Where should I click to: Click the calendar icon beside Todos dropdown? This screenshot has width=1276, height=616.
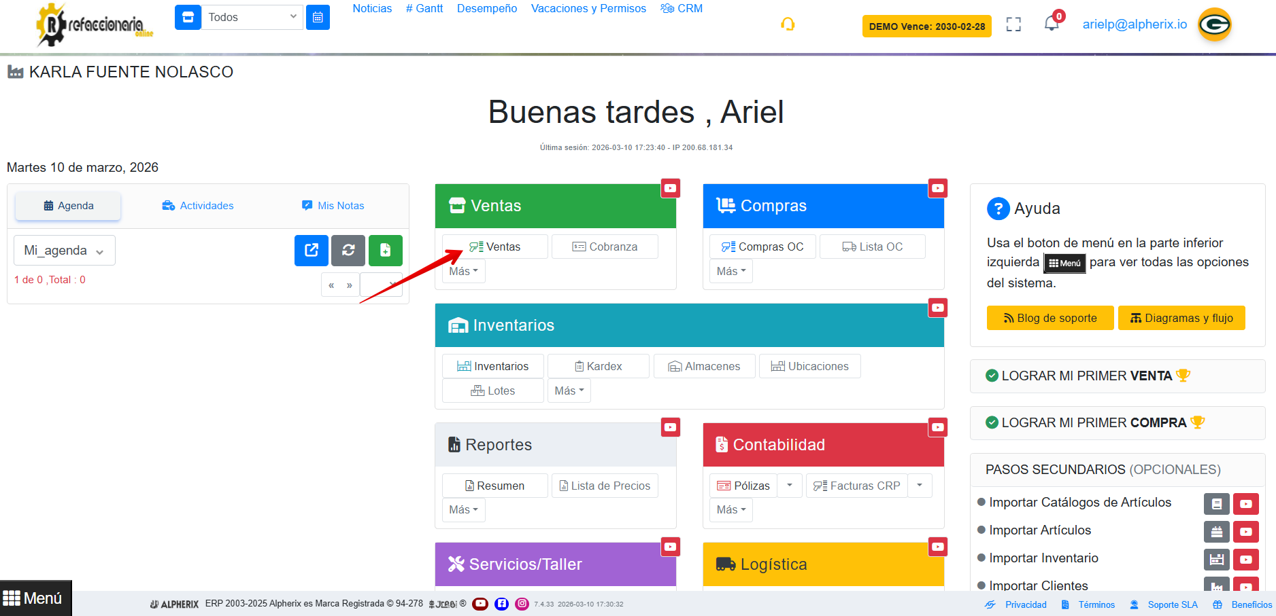tap(318, 18)
